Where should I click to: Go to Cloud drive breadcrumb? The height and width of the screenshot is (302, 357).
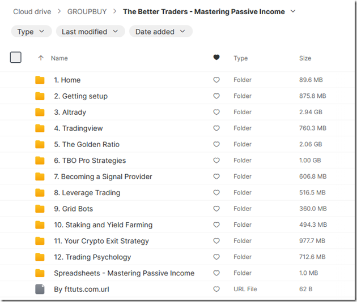tap(32, 11)
